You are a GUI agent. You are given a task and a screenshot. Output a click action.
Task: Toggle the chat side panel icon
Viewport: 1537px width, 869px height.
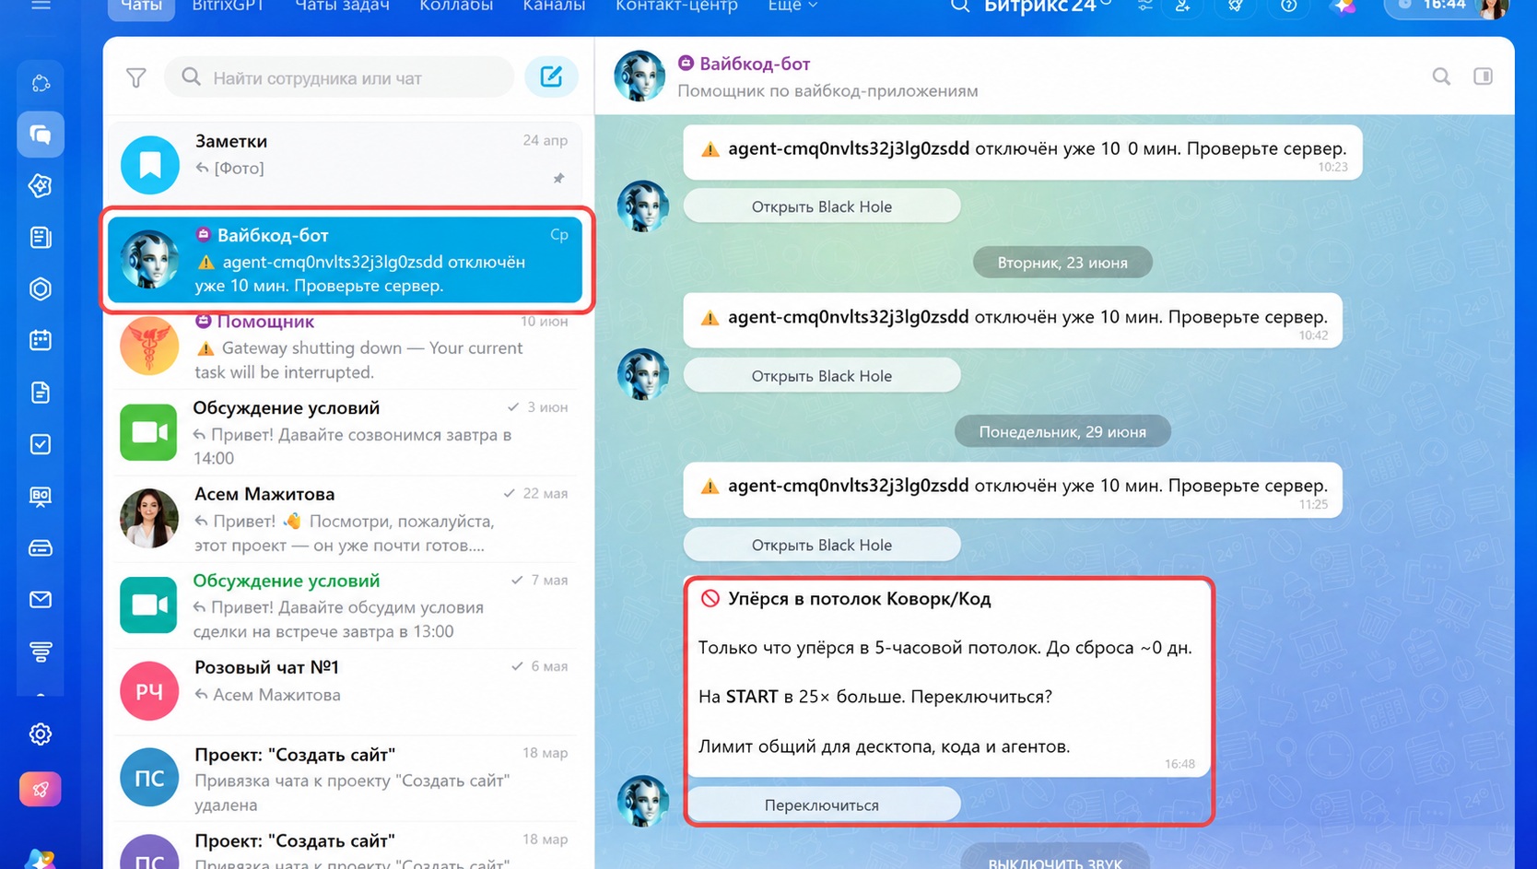(1483, 76)
